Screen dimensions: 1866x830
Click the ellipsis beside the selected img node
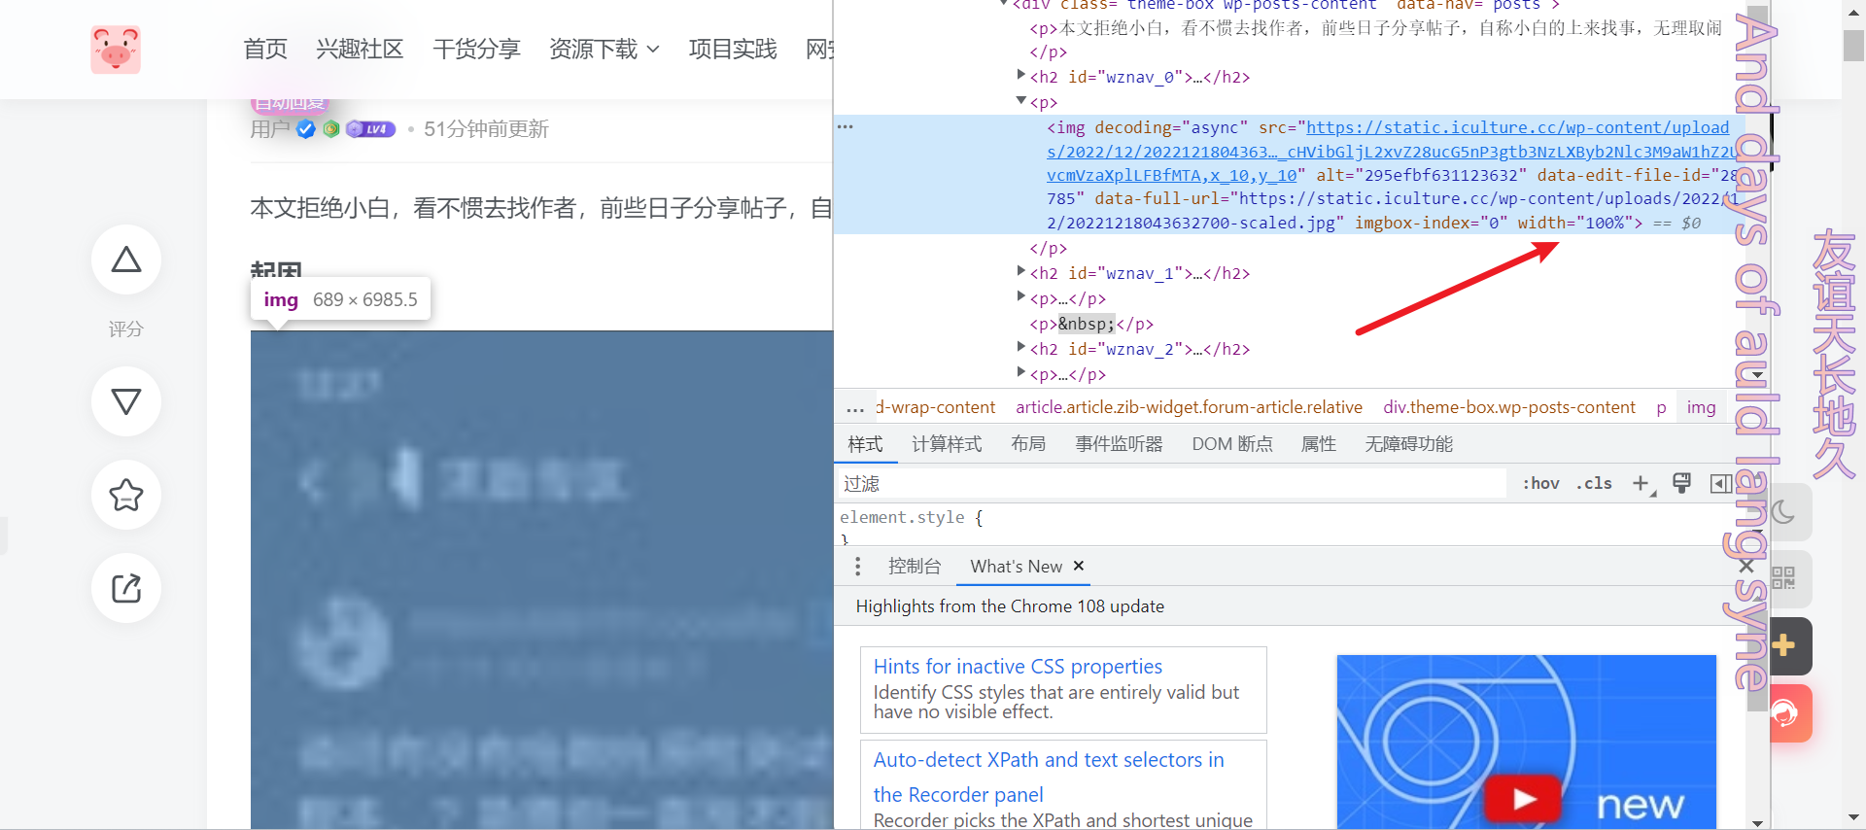tap(846, 127)
